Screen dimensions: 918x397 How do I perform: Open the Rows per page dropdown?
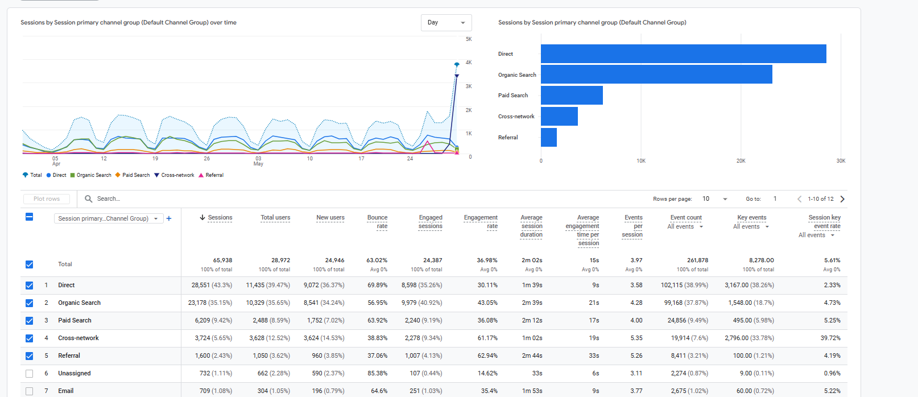(715, 199)
